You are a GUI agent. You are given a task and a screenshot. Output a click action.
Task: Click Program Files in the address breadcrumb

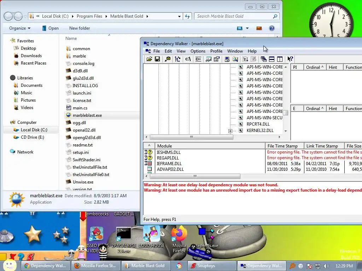pyautogui.click(x=89, y=16)
